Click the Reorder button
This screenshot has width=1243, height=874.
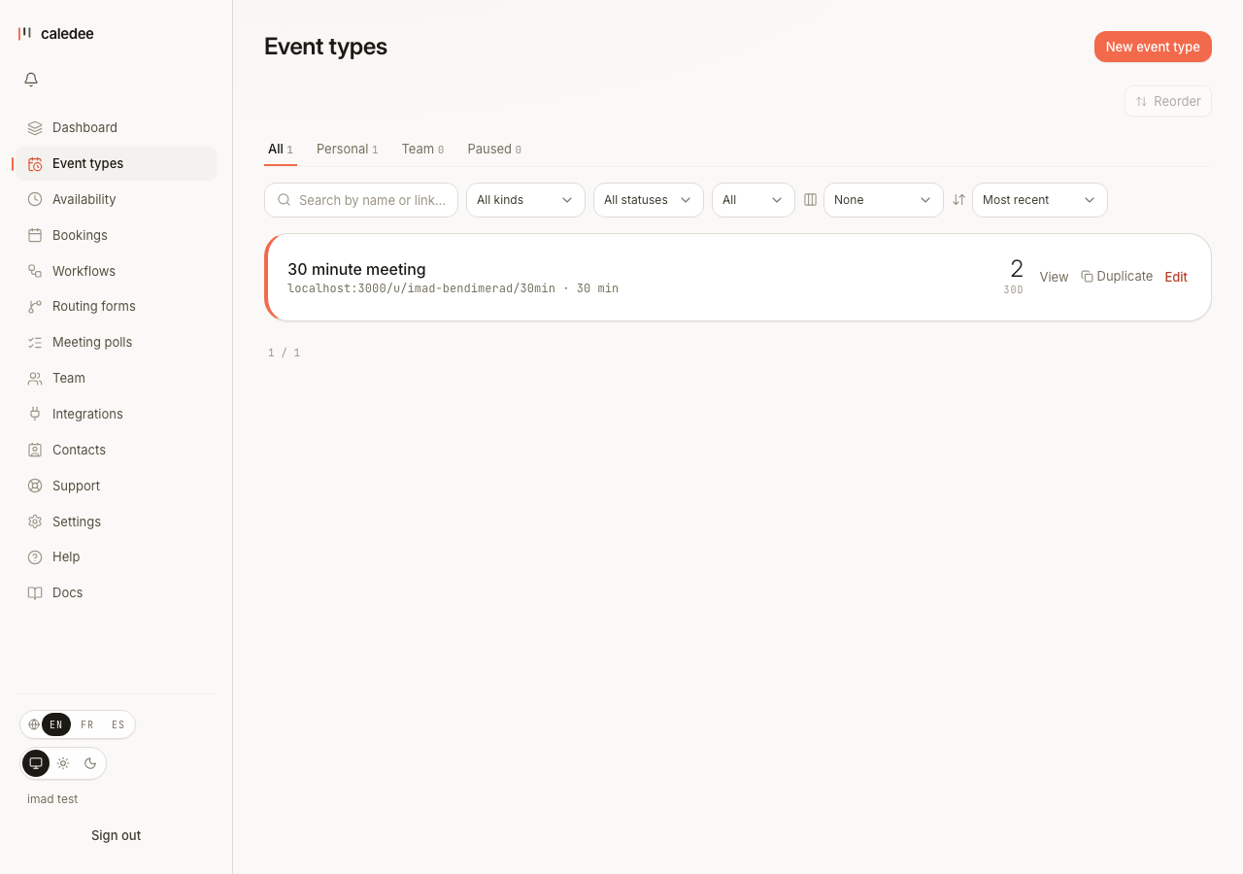[1168, 101]
